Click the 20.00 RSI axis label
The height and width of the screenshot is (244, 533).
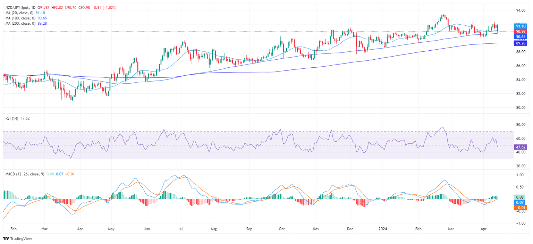coord(520,166)
